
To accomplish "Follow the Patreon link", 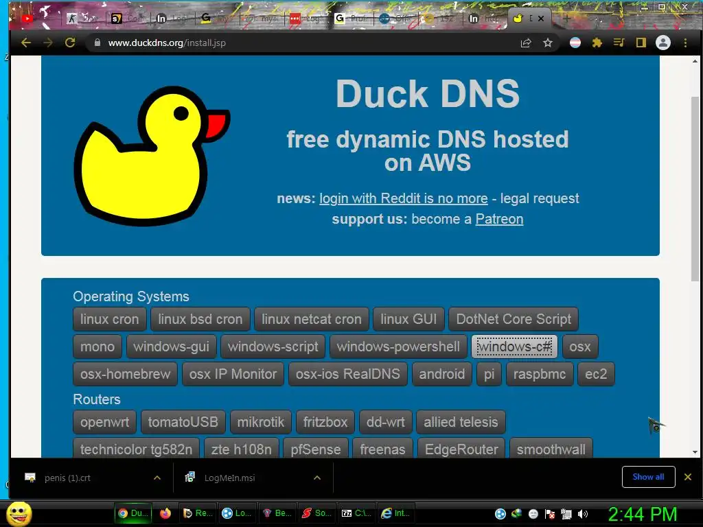I will point(499,219).
